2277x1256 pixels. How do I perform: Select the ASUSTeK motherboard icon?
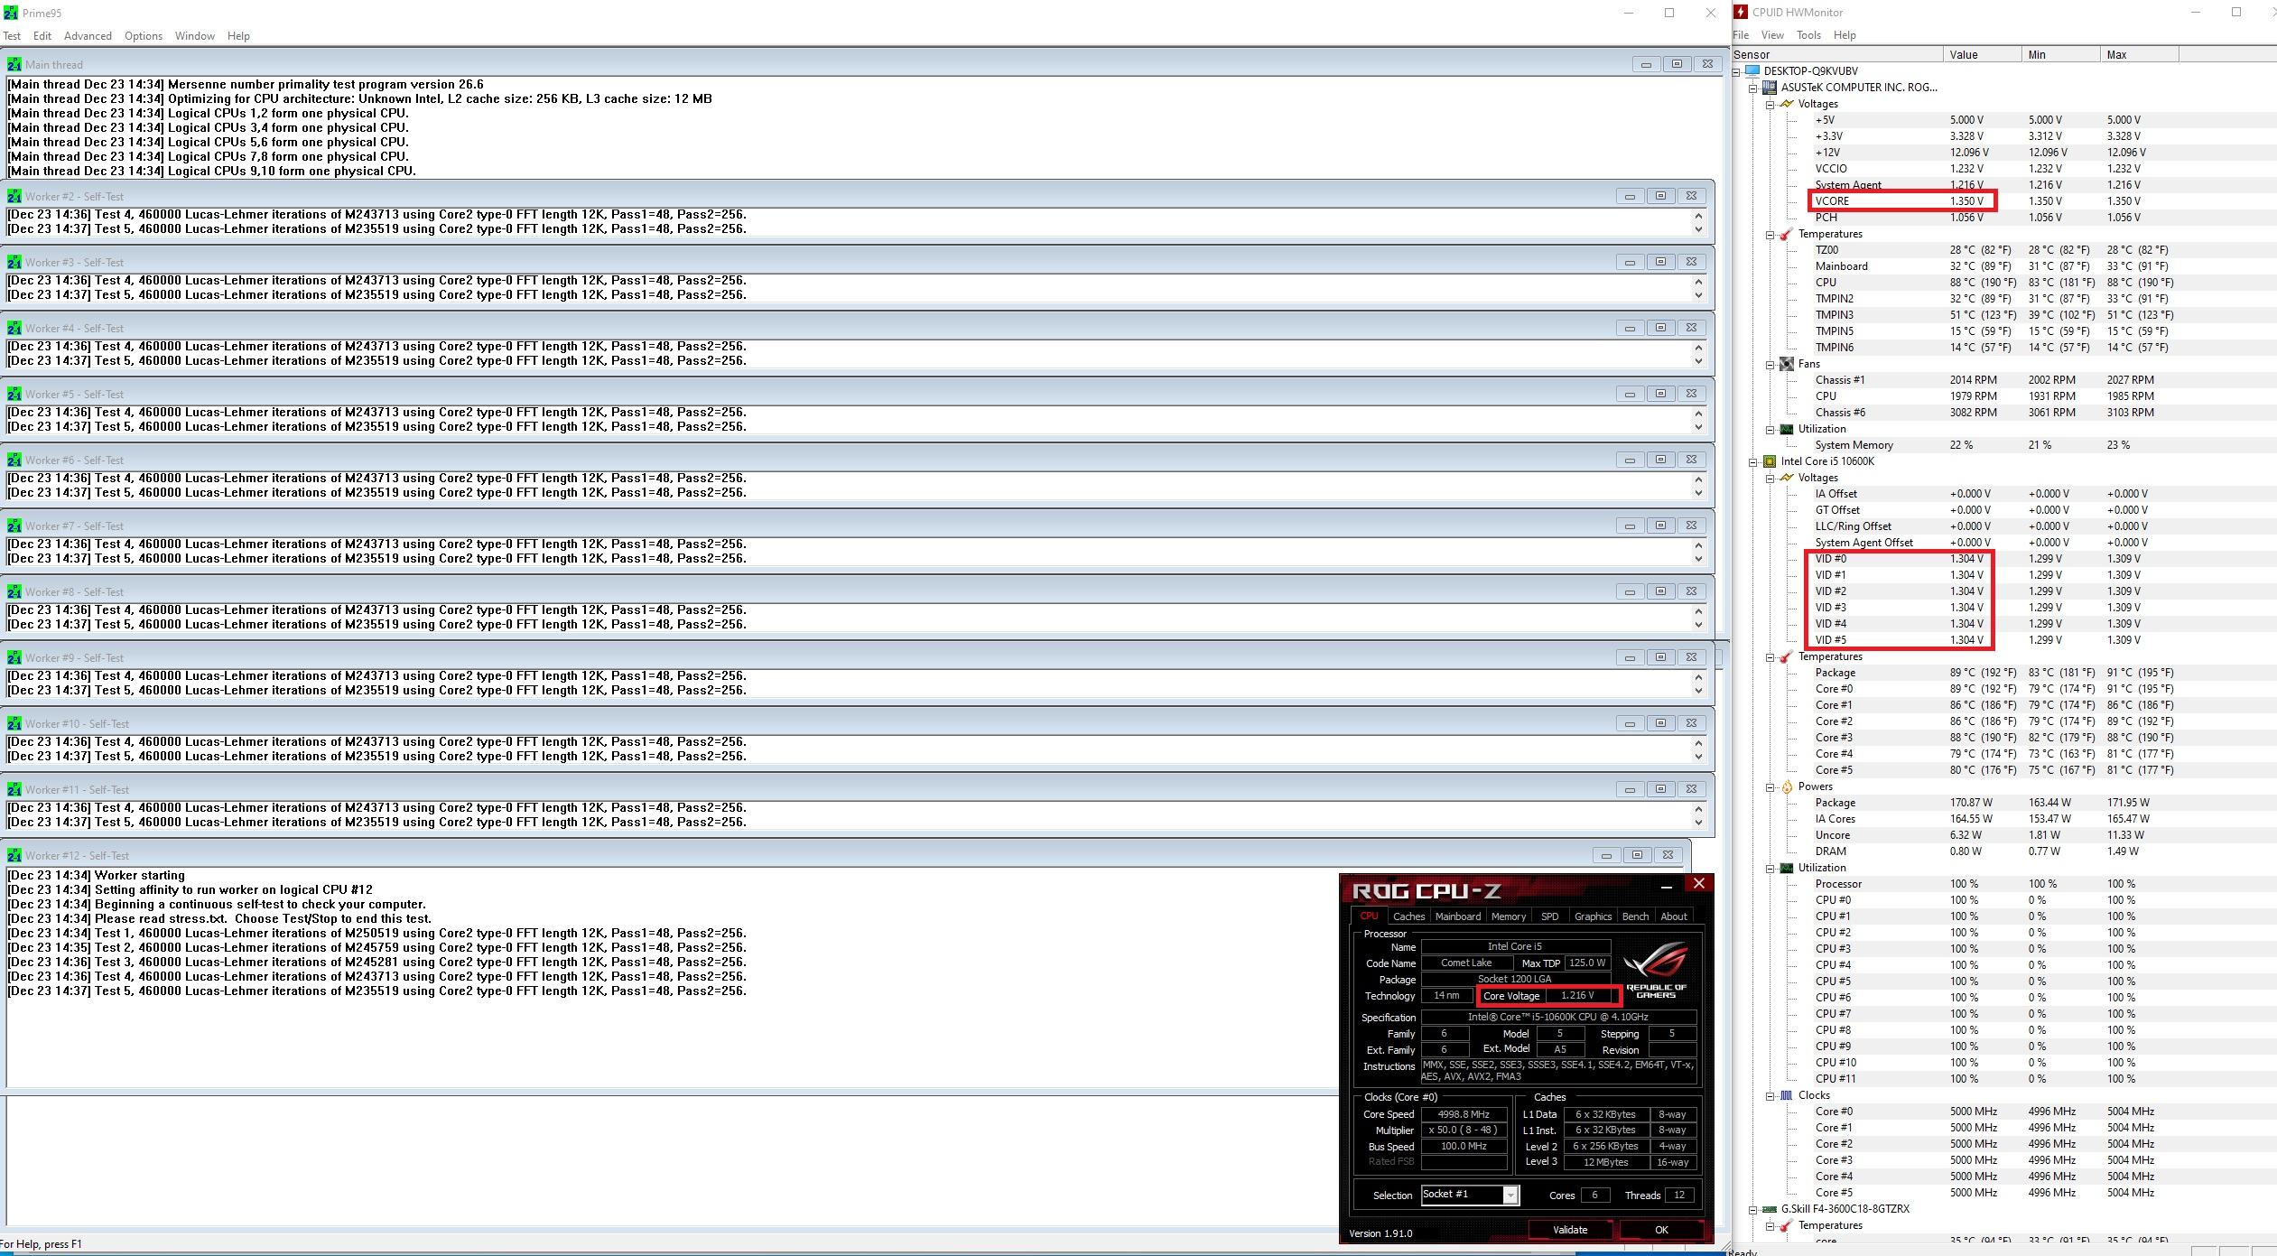tap(1769, 88)
